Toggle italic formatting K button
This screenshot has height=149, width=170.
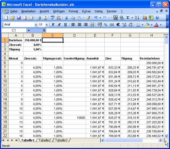point(59,24)
